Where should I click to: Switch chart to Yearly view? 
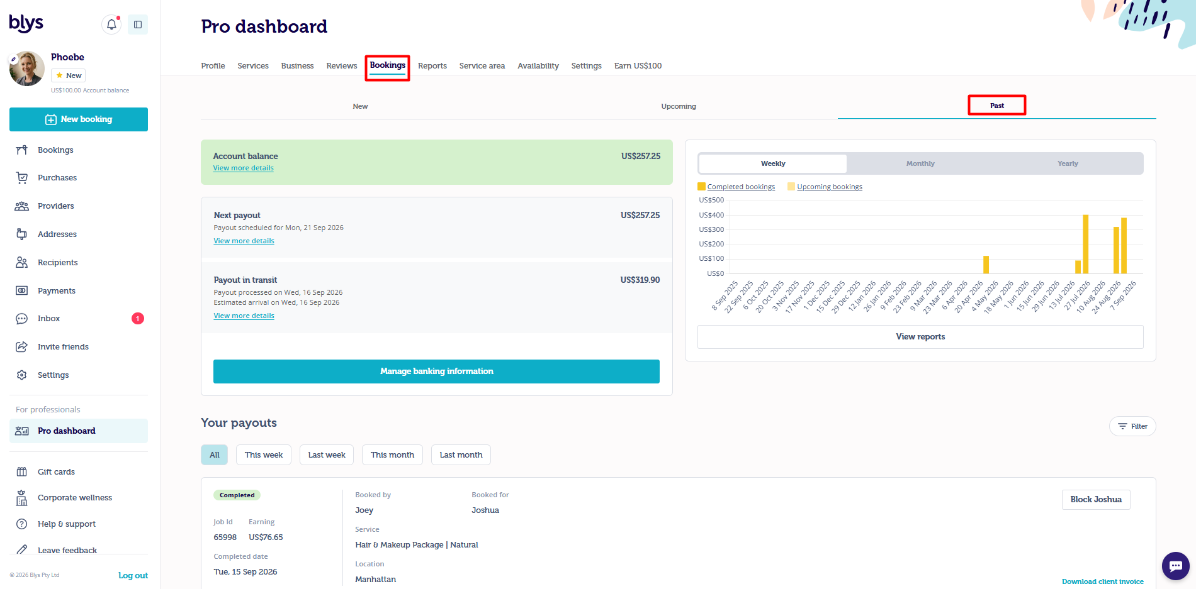click(x=1068, y=163)
